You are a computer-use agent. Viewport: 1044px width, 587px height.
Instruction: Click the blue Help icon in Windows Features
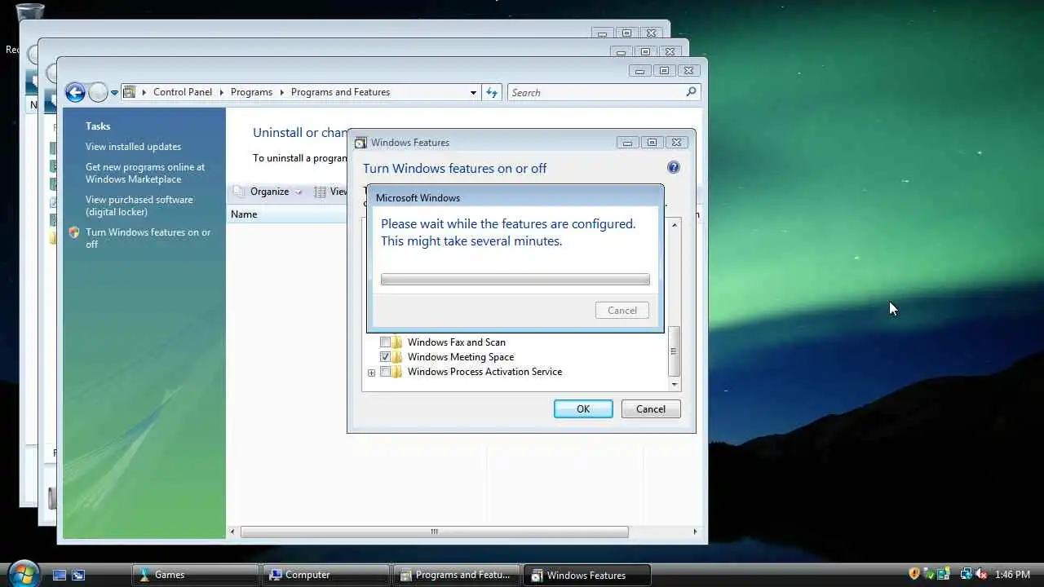pos(673,167)
